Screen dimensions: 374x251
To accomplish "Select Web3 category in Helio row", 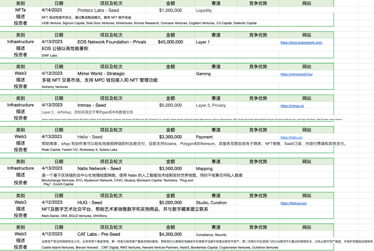I will 21,137.
